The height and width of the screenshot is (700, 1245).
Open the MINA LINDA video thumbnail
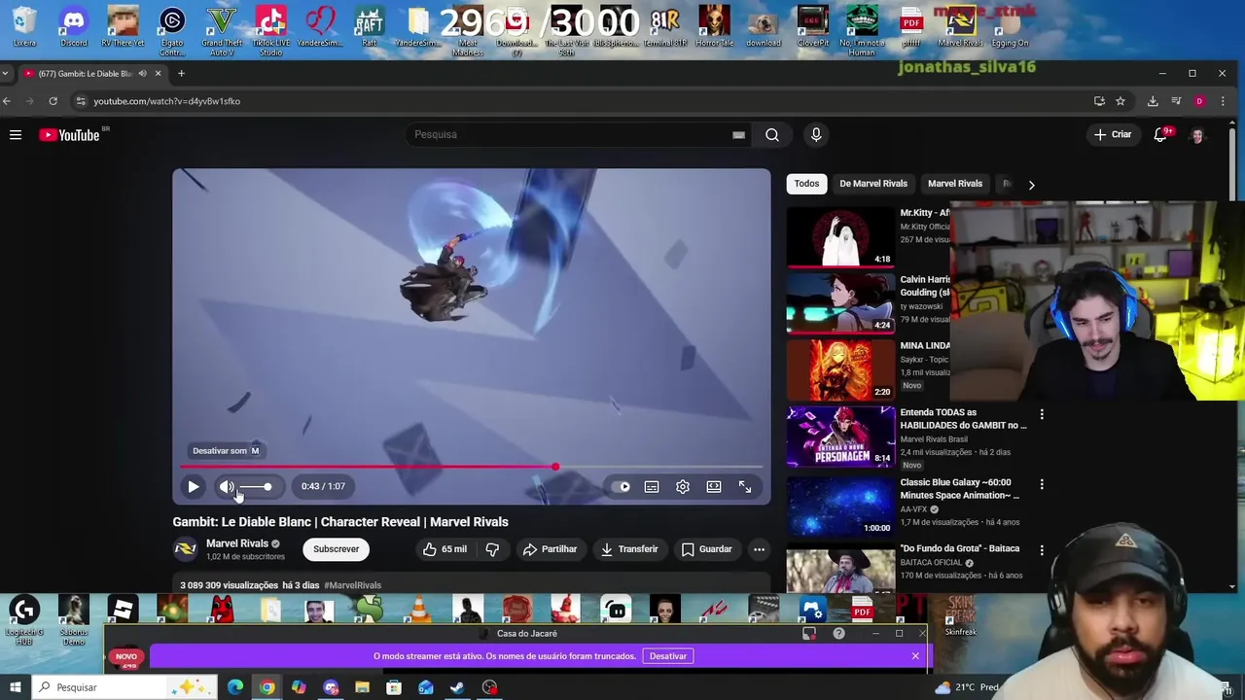point(840,368)
